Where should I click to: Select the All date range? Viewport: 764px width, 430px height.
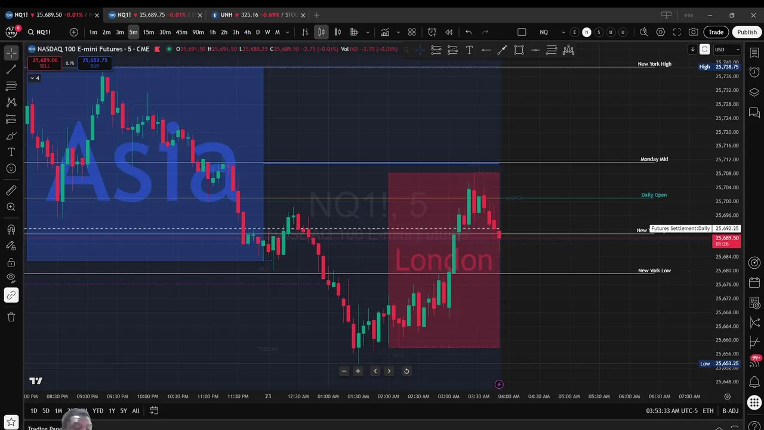[136, 411]
